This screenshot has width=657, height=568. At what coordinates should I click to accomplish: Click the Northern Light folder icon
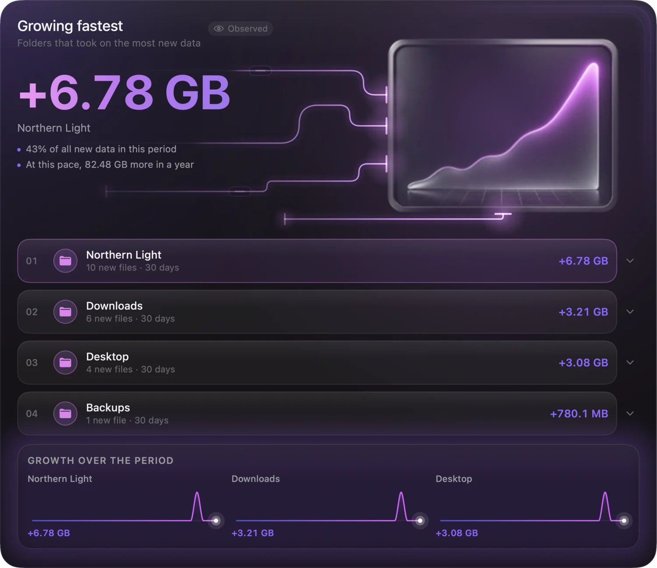coord(65,261)
